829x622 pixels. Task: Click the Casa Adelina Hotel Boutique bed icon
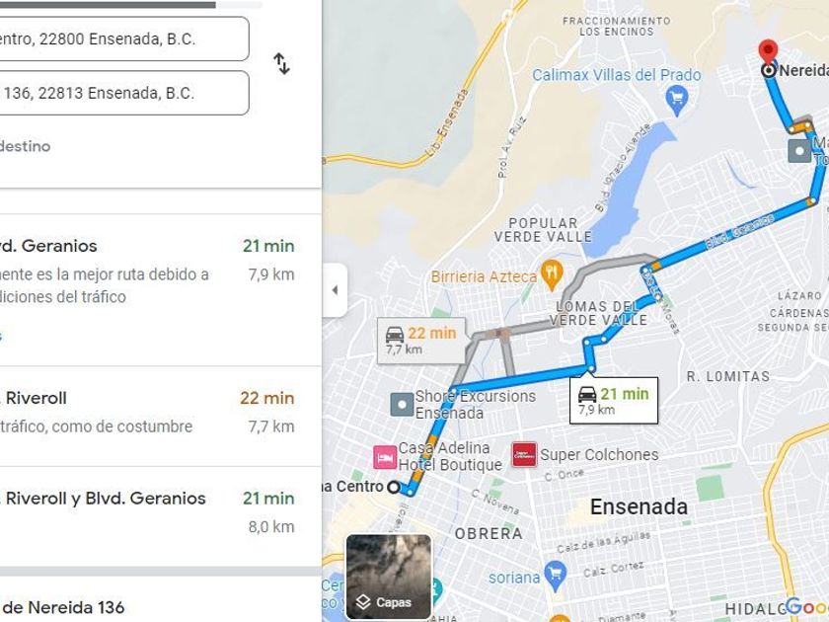pyautogui.click(x=385, y=457)
